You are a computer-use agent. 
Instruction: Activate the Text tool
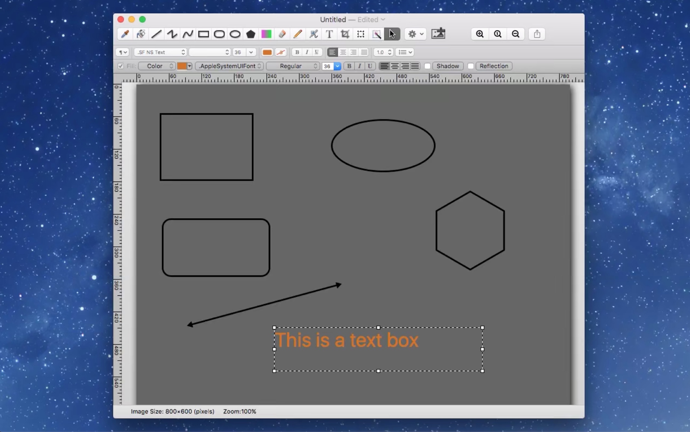click(329, 34)
